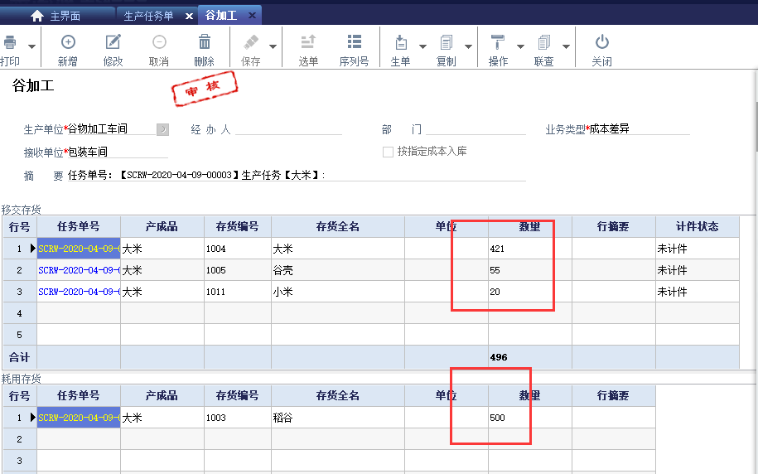This screenshot has width=758, height=474.
Task: Open task link in row 2 任务单号
Action: (x=79, y=270)
